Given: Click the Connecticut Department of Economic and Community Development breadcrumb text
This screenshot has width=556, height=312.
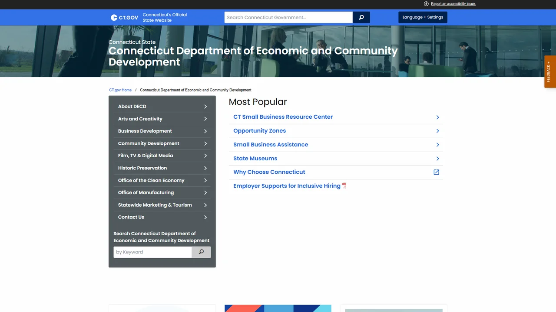Looking at the screenshot, I should [195, 90].
